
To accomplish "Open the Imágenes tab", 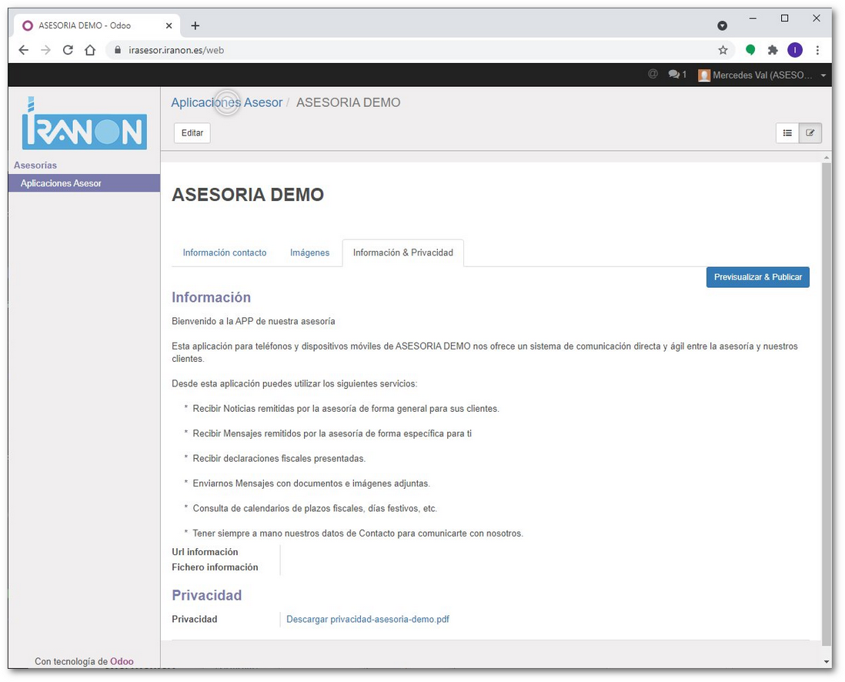I will tap(309, 252).
